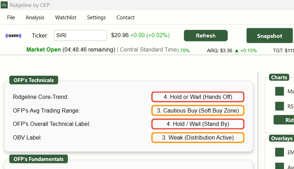Click the Cautious Buy (Soft Buy Zone) label

pyautogui.click(x=198, y=110)
